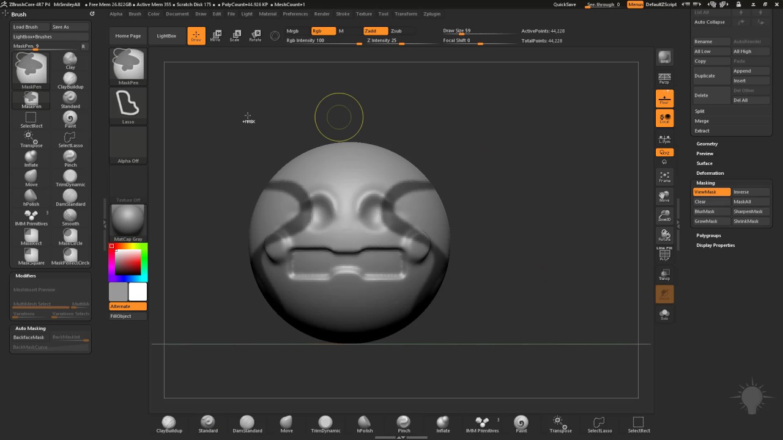Collapse the Masking section
The width and height of the screenshot is (783, 440).
pyautogui.click(x=705, y=183)
